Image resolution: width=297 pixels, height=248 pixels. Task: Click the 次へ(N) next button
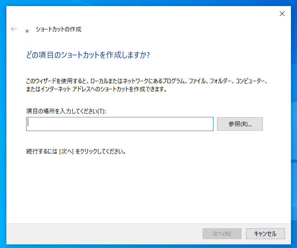tap(222, 234)
